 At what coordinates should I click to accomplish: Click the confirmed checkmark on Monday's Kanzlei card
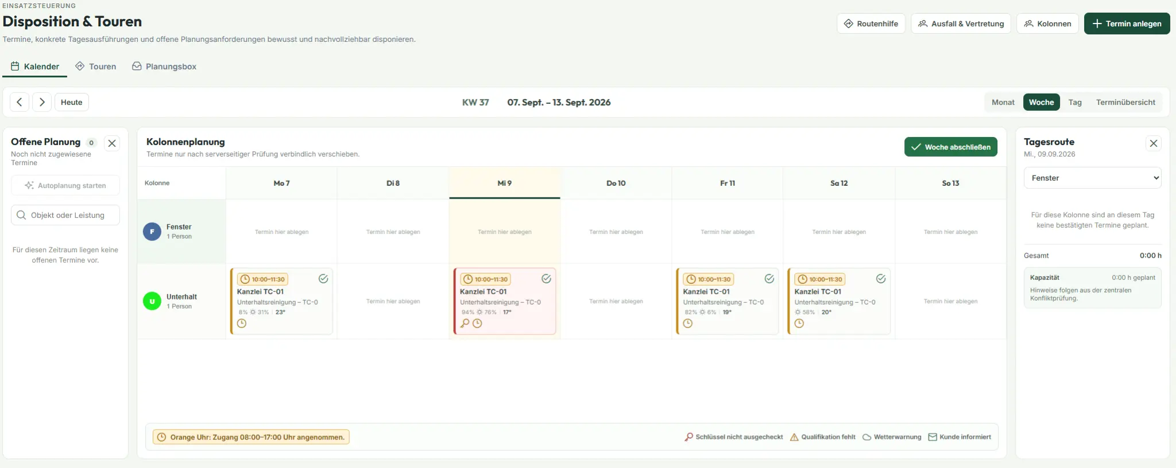[x=323, y=279]
